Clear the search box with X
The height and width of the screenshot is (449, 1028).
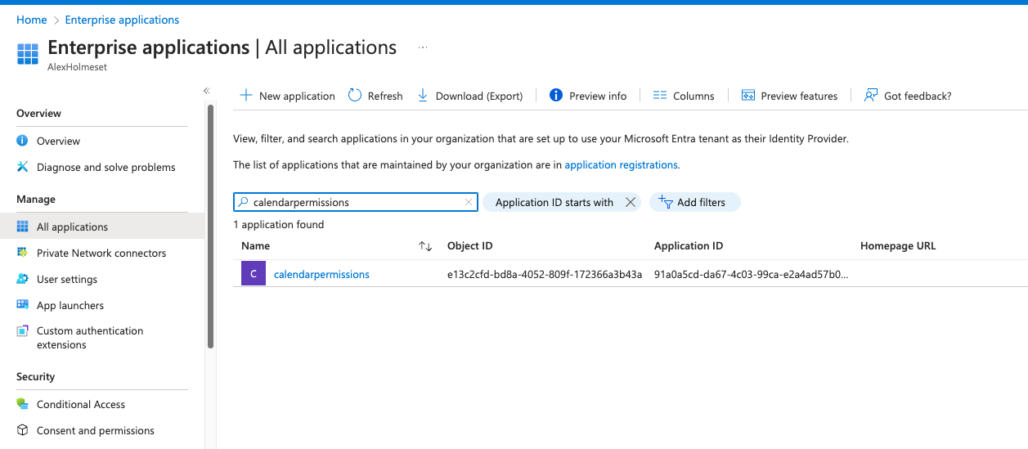pyautogui.click(x=469, y=202)
